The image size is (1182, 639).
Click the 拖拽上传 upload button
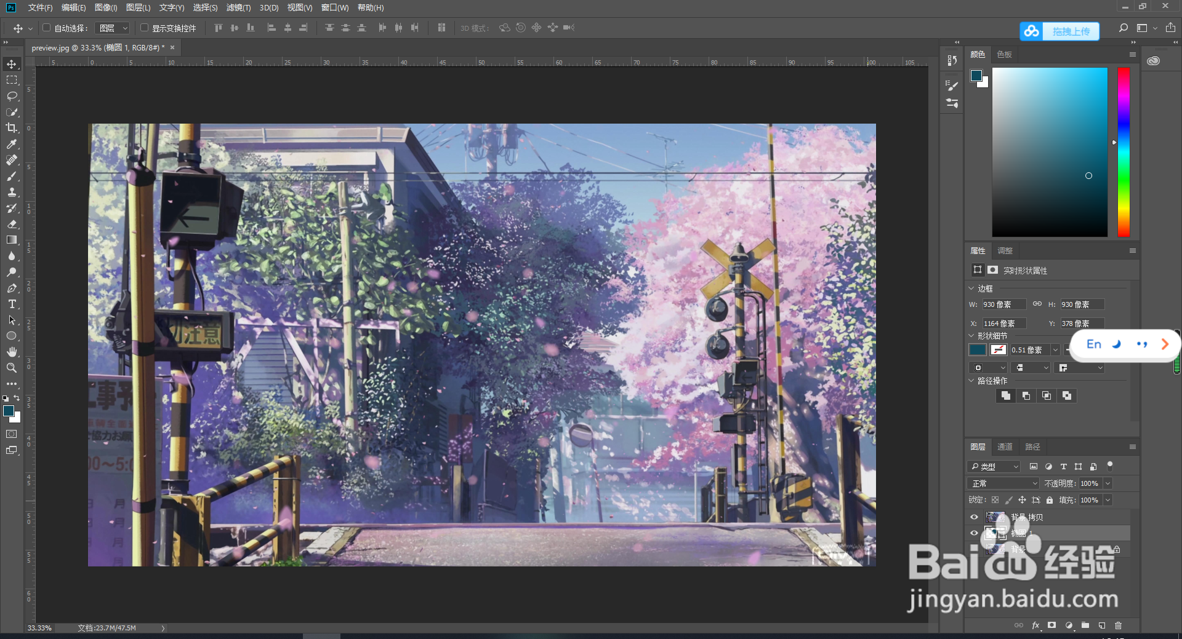tap(1059, 31)
